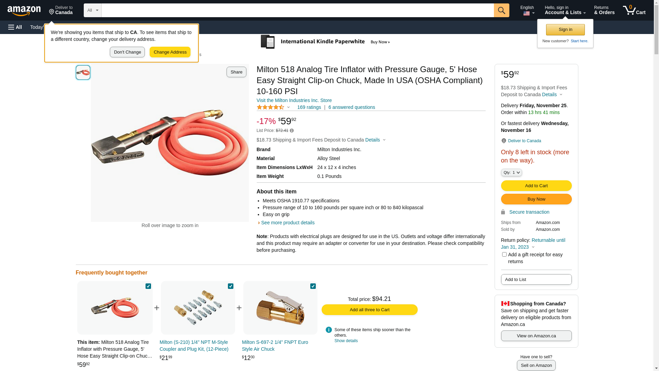Viewport: 659px width, 371px height.
Task: Click the Deliver to Canada location pin
Action: click(x=504, y=141)
